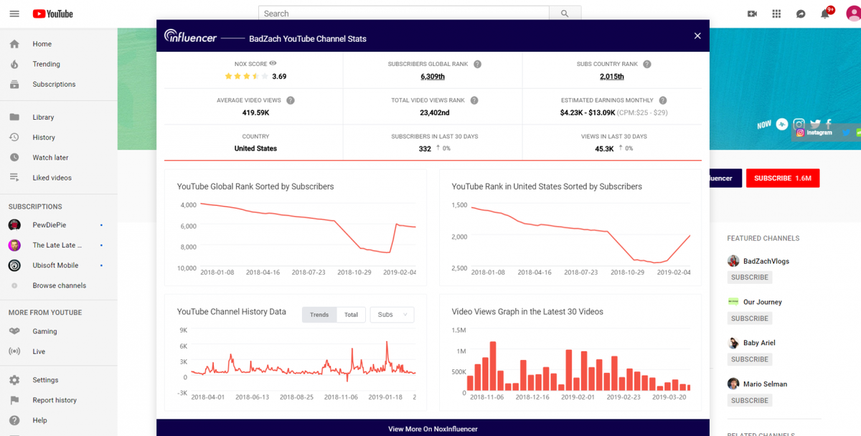Image resolution: width=861 pixels, height=436 pixels.
Task: Open the NOX SCORE help tooltip icon
Action: pyautogui.click(x=273, y=63)
